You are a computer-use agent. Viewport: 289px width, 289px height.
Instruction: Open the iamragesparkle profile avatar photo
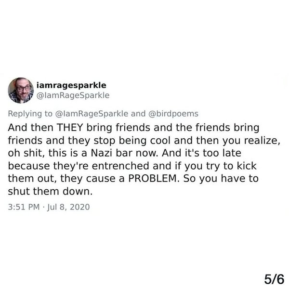click(21, 91)
